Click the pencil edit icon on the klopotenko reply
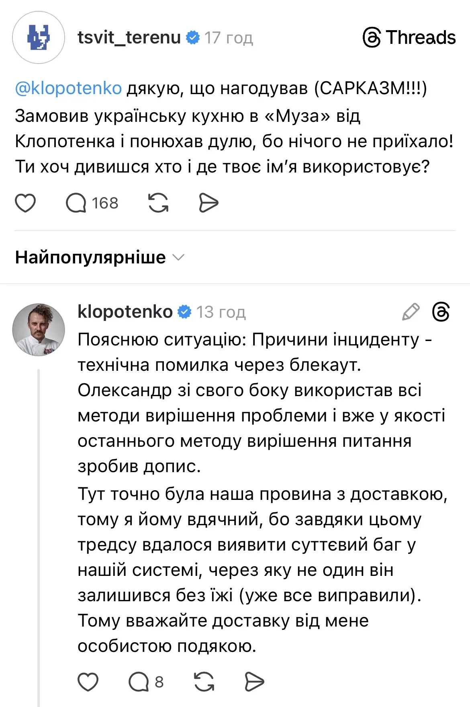The image size is (470, 707). point(411,312)
